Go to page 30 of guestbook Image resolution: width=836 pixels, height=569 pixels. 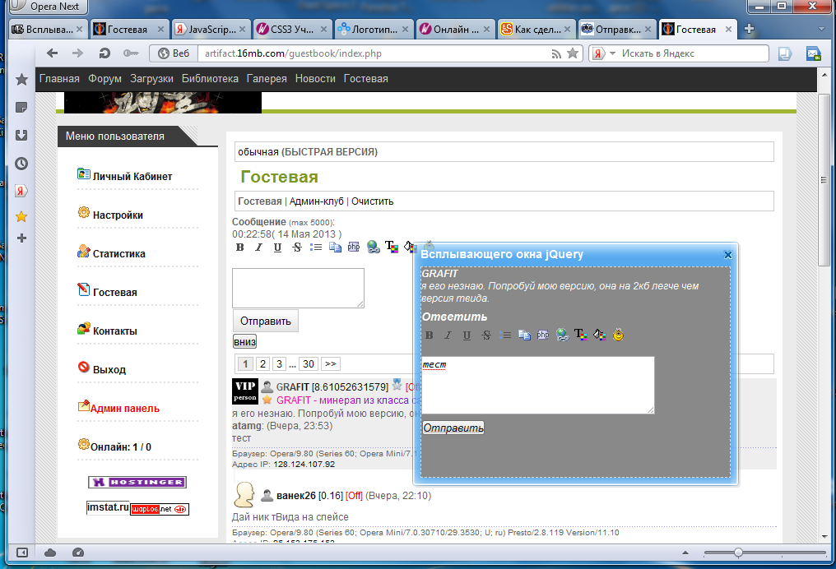coord(309,364)
